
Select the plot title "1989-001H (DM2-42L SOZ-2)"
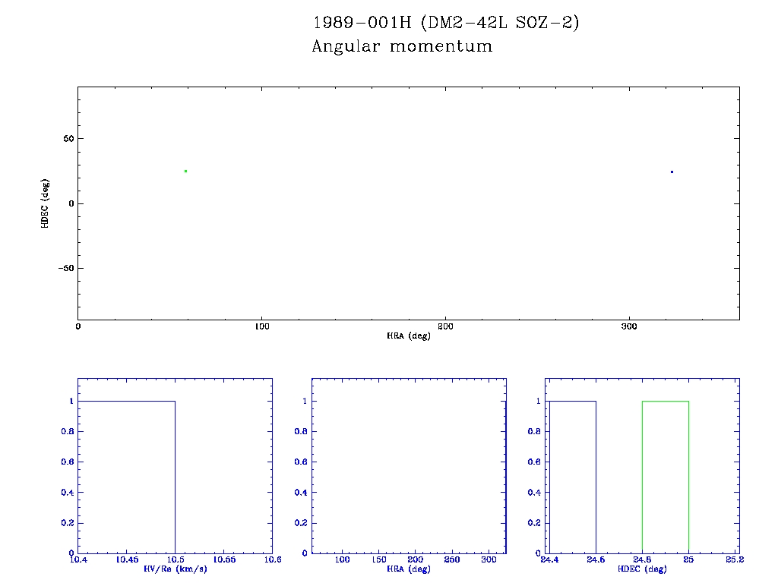pyautogui.click(x=446, y=24)
